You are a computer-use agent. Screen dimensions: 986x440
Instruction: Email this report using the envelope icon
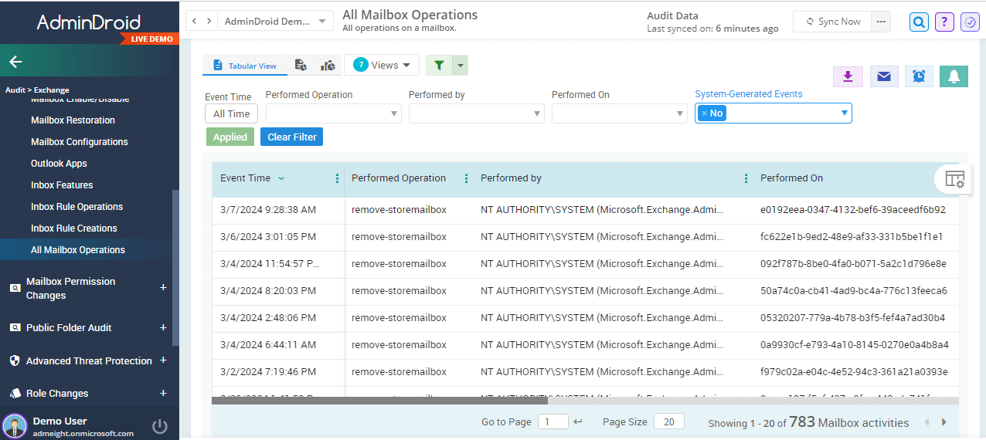(883, 76)
